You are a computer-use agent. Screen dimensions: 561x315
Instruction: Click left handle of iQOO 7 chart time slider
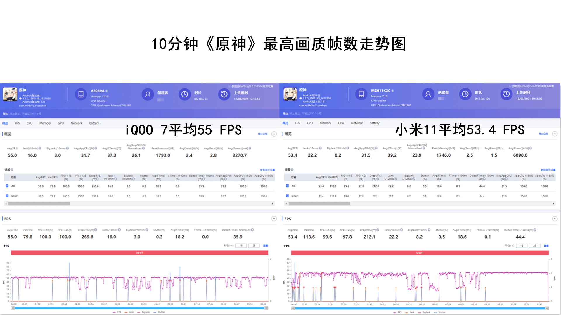(x=12, y=308)
